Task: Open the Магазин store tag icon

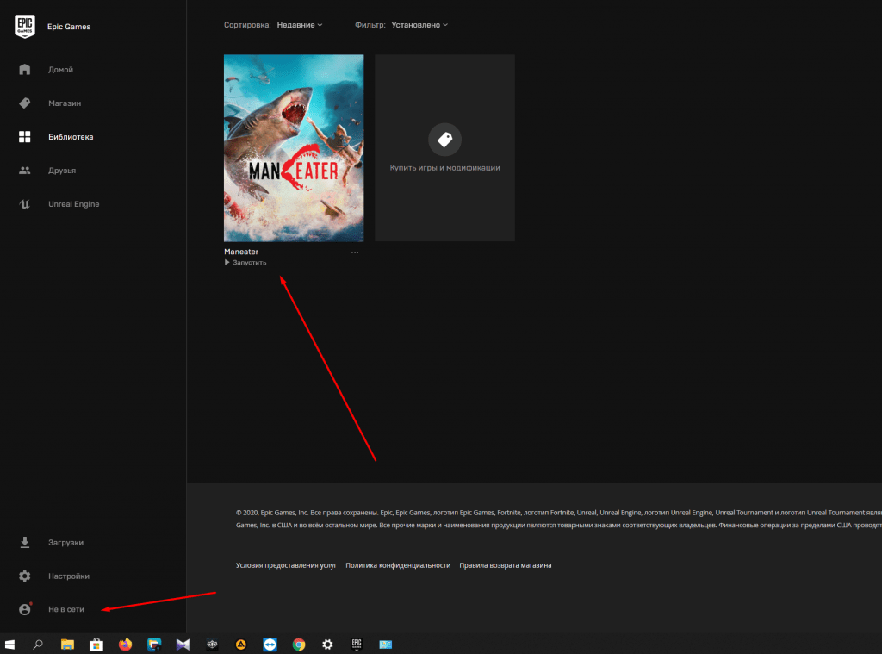Action: coord(25,103)
